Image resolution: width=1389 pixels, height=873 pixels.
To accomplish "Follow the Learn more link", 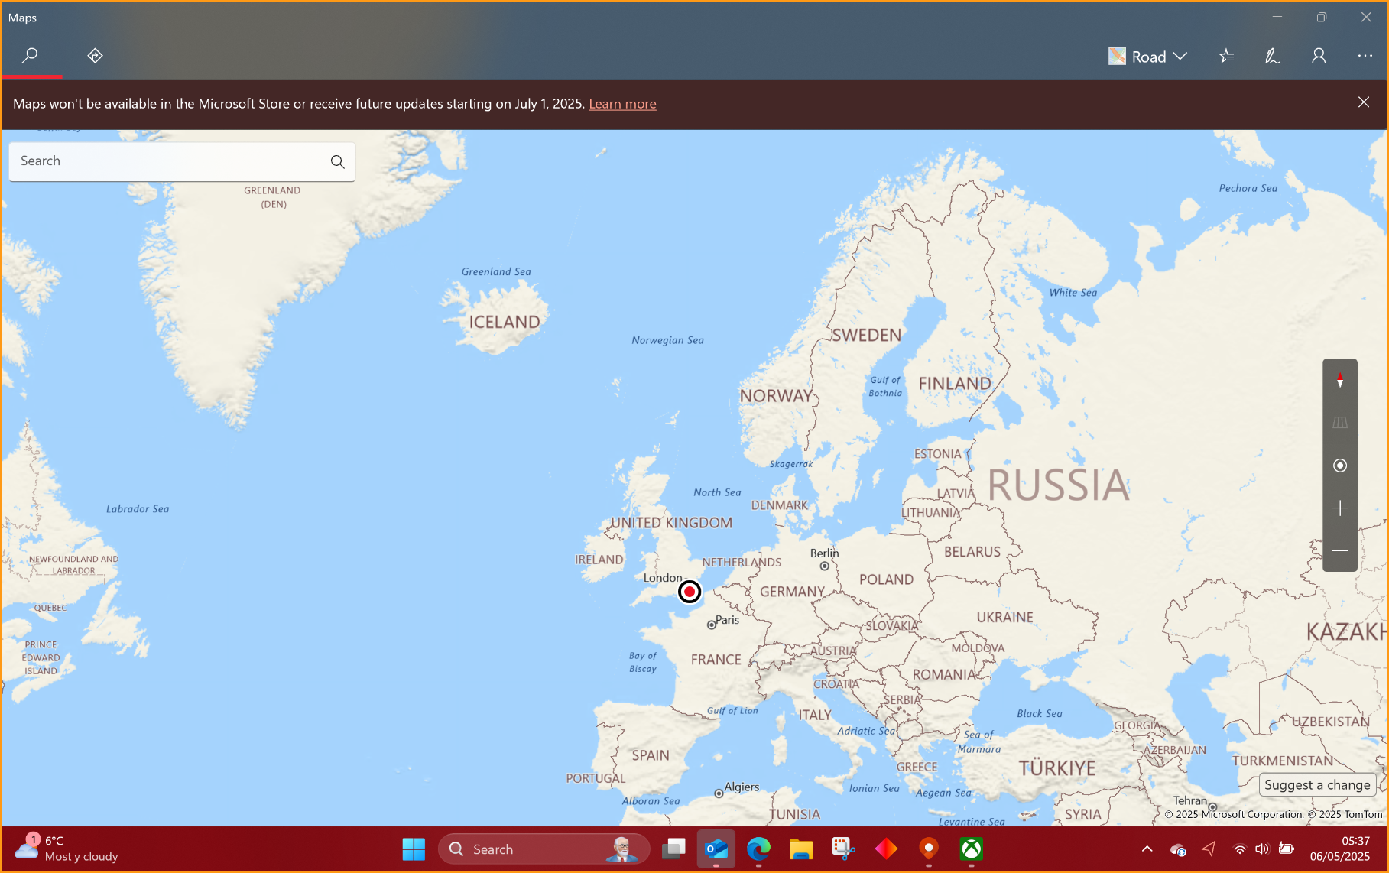I will (x=622, y=104).
